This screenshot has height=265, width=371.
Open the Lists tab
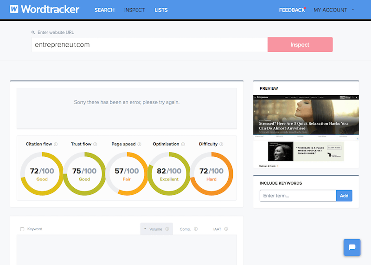coord(161,10)
